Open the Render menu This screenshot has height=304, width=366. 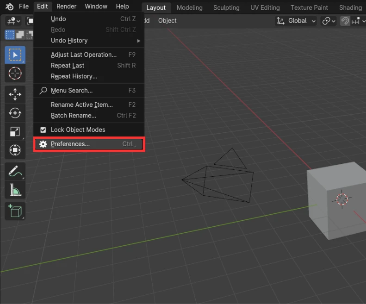66,6
